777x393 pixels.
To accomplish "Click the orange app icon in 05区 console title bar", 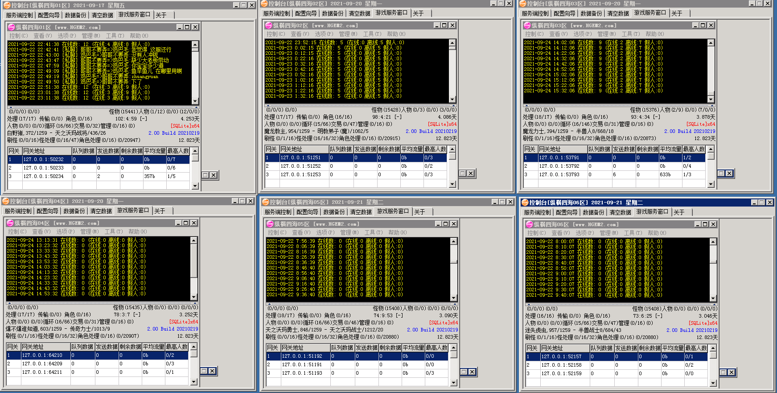I will 265,202.
